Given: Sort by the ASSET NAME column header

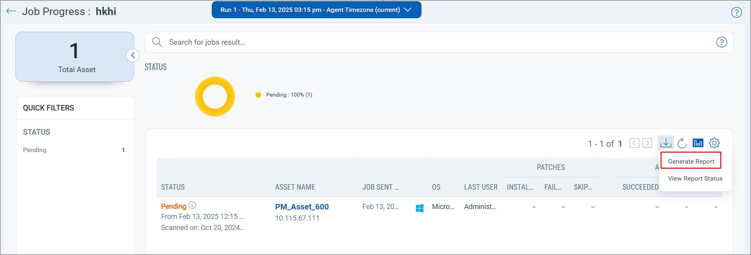Looking at the screenshot, I should pyautogui.click(x=295, y=187).
